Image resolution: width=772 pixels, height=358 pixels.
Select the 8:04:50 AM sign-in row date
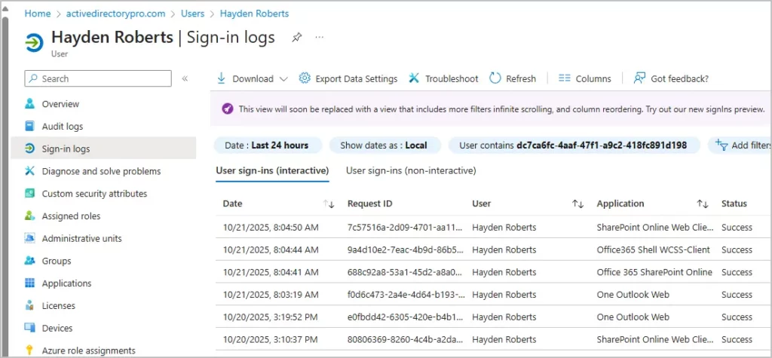(x=271, y=228)
